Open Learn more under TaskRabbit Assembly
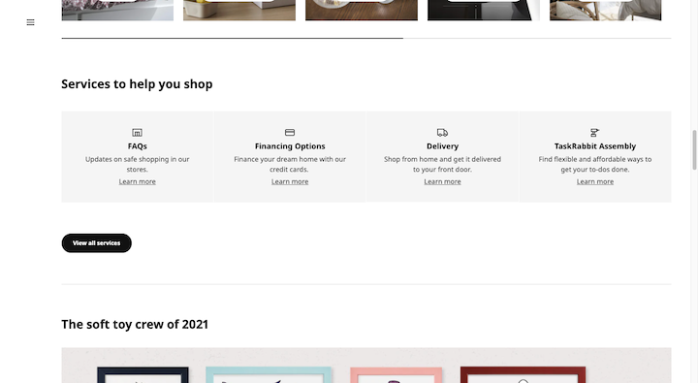This screenshot has width=698, height=383. click(x=595, y=181)
